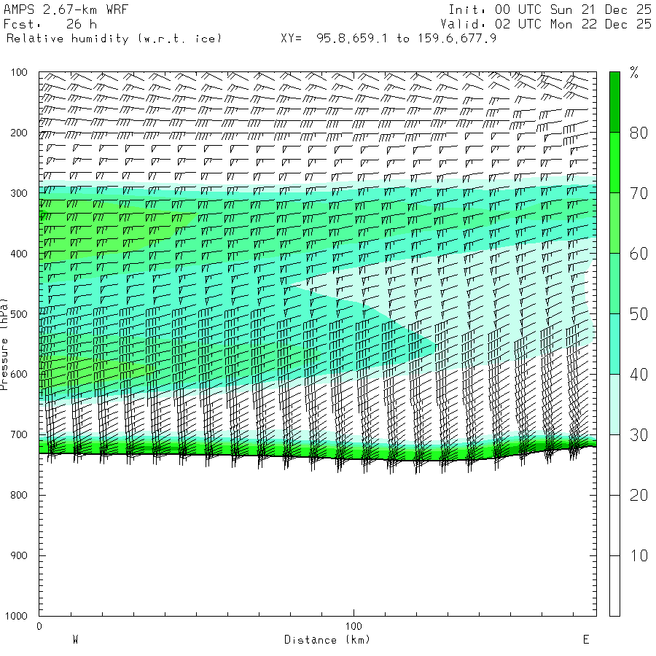The width and height of the screenshot is (656, 656).
Task: Click the XY cross-section coordinates text
Action: tap(388, 39)
